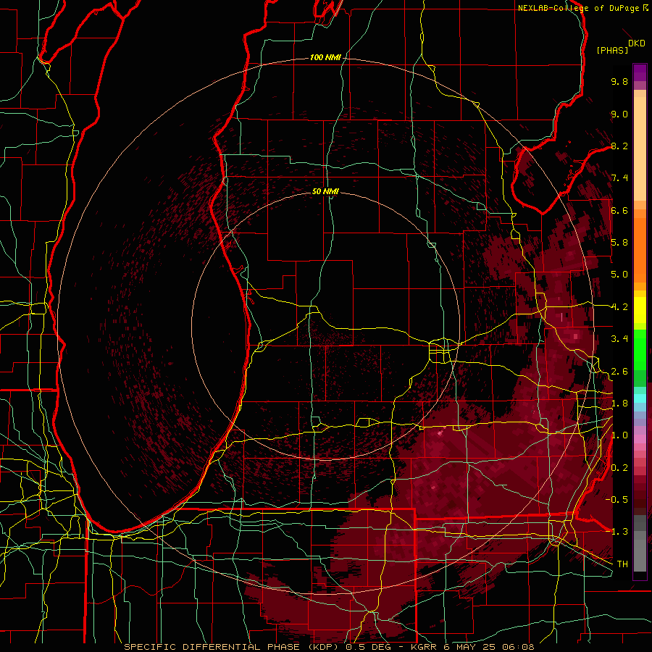Click the 1.8 scale value
Screen dimensions: 652x652
(619, 404)
